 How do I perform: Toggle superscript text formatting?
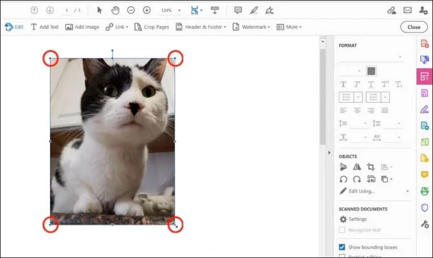tap(385, 84)
